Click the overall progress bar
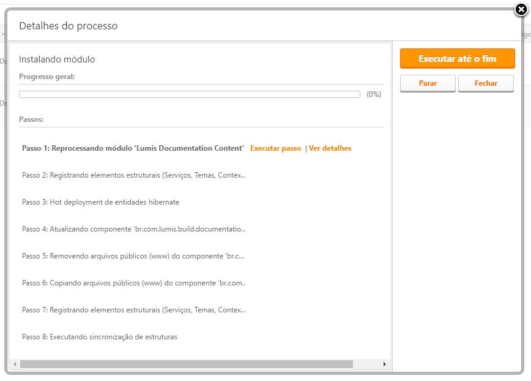Screen dimensions: 531x381 coord(189,94)
